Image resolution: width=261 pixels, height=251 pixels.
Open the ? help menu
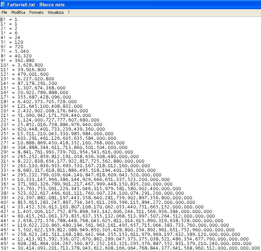pyautogui.click(x=69, y=12)
